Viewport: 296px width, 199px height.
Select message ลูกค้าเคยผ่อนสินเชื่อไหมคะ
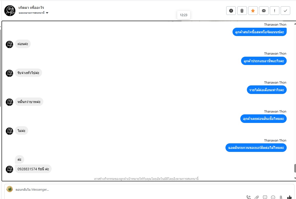(264, 119)
